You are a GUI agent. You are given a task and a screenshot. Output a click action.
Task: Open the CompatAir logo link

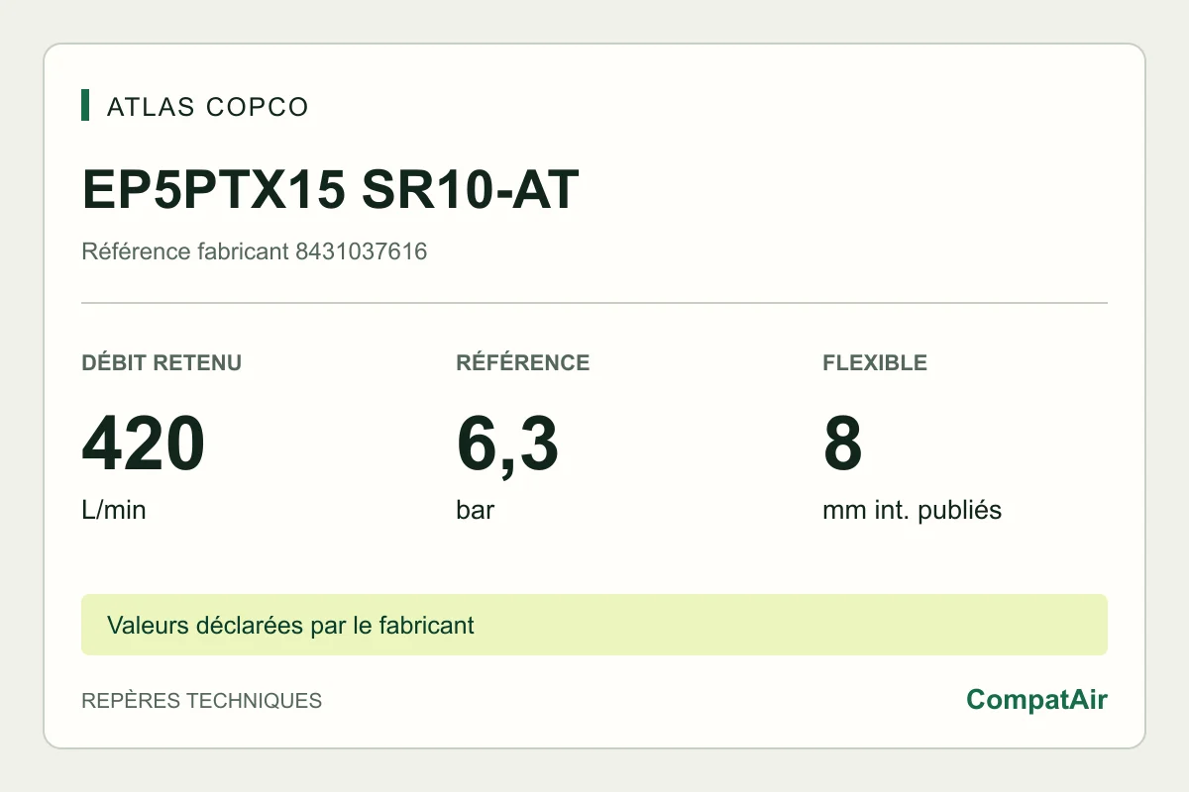pos(1037,700)
